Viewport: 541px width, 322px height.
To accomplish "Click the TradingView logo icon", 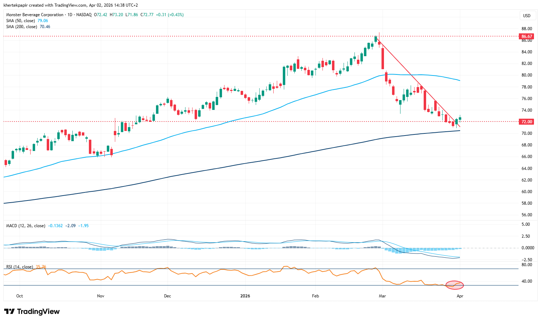I will [x=9, y=311].
